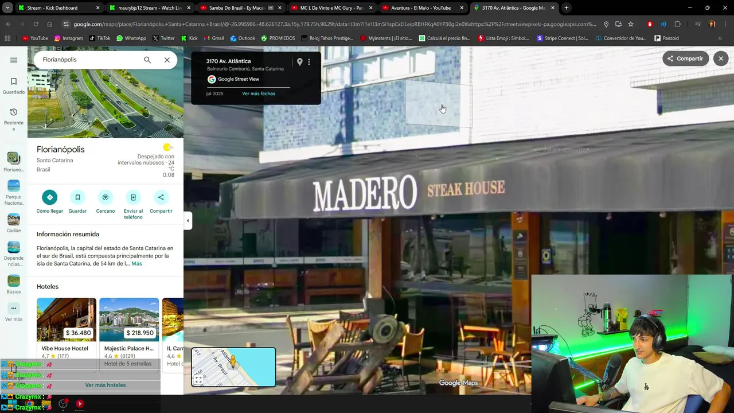Open the Panzoid bookmark
The height and width of the screenshot is (413, 734).
pos(666,38)
